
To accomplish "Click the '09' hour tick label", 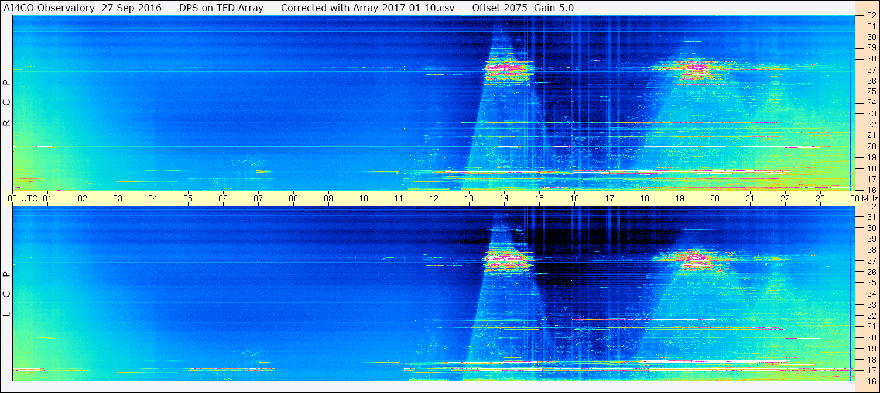I will tap(328, 198).
